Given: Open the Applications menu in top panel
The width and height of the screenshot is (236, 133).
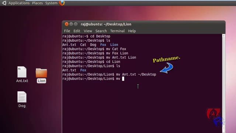Looking at the screenshot, I should tap(19, 3).
